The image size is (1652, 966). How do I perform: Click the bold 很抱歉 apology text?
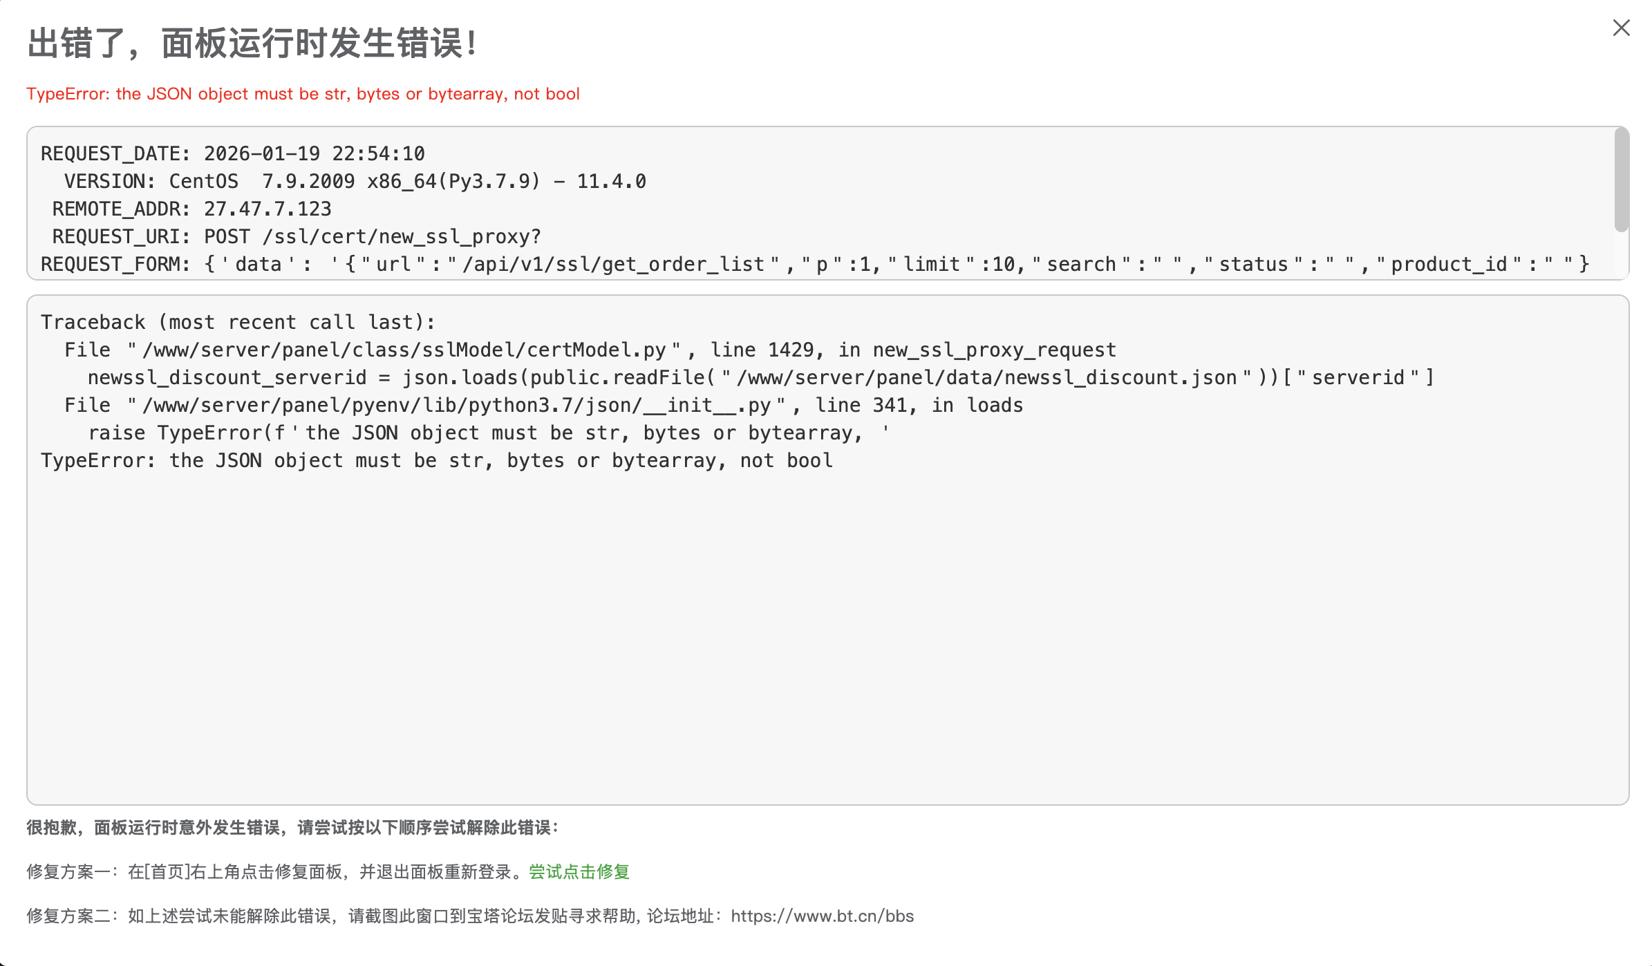click(293, 828)
